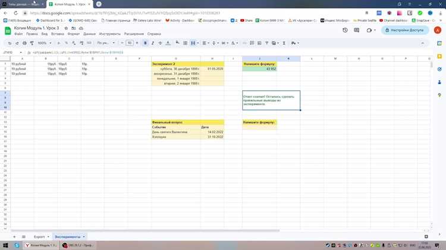Toggle strikethrough formatting
Screen dimensions: 446x250
pos(160,43)
